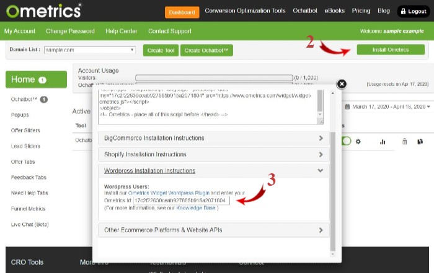
Task: Click the Create Tool button
Action: 161,50
